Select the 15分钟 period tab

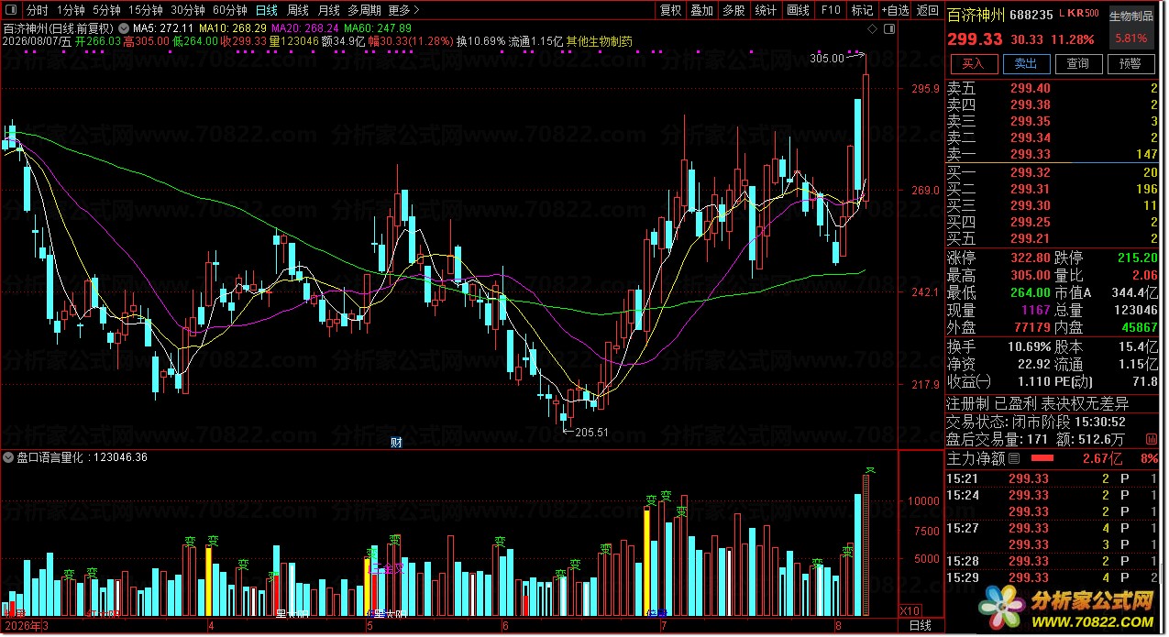click(x=146, y=10)
